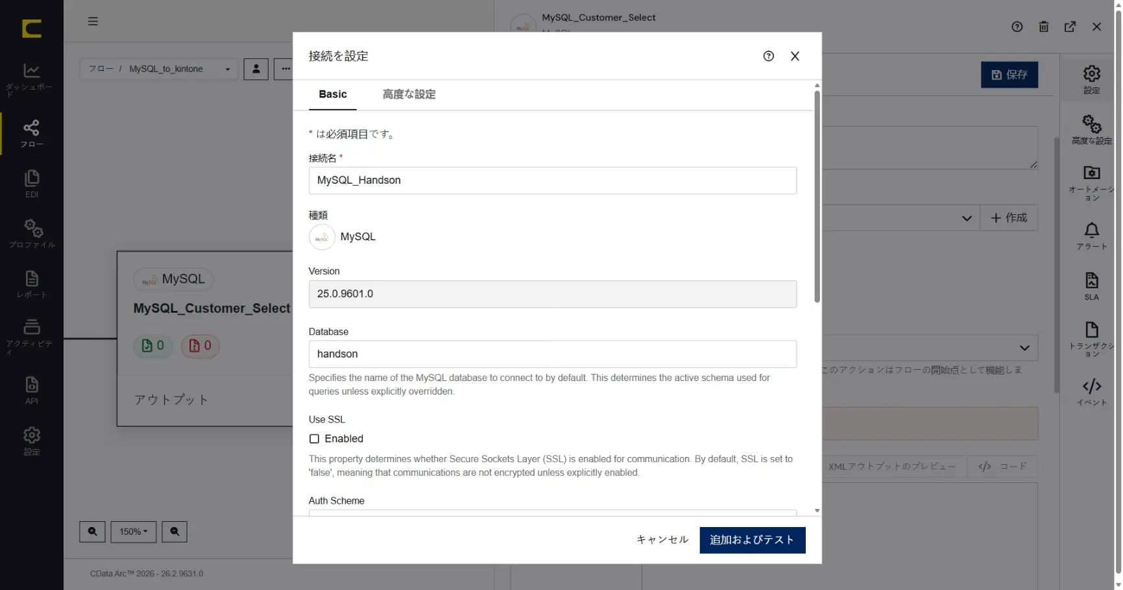Open プロファイル in the left sidebar
Image resolution: width=1123 pixels, height=590 pixels.
(x=31, y=234)
